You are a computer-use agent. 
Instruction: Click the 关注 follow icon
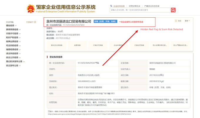pos(176,21)
